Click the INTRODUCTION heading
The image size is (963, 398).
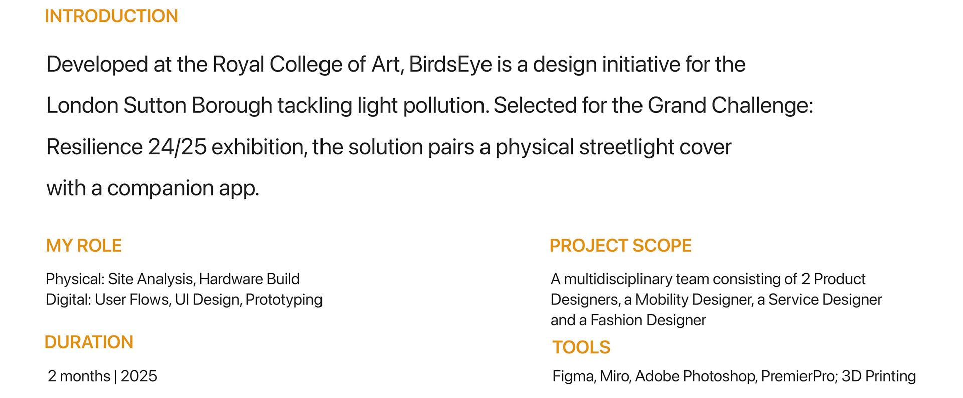tap(111, 16)
